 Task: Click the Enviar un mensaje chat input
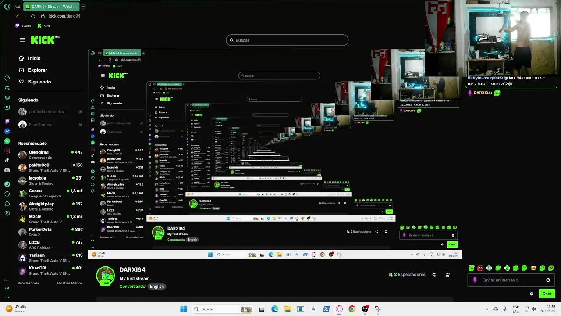(x=511, y=280)
